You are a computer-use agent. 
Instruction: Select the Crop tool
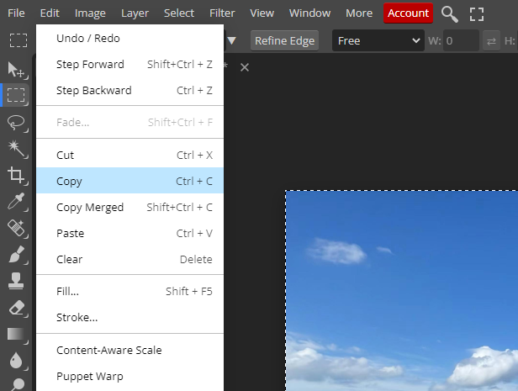(x=15, y=175)
